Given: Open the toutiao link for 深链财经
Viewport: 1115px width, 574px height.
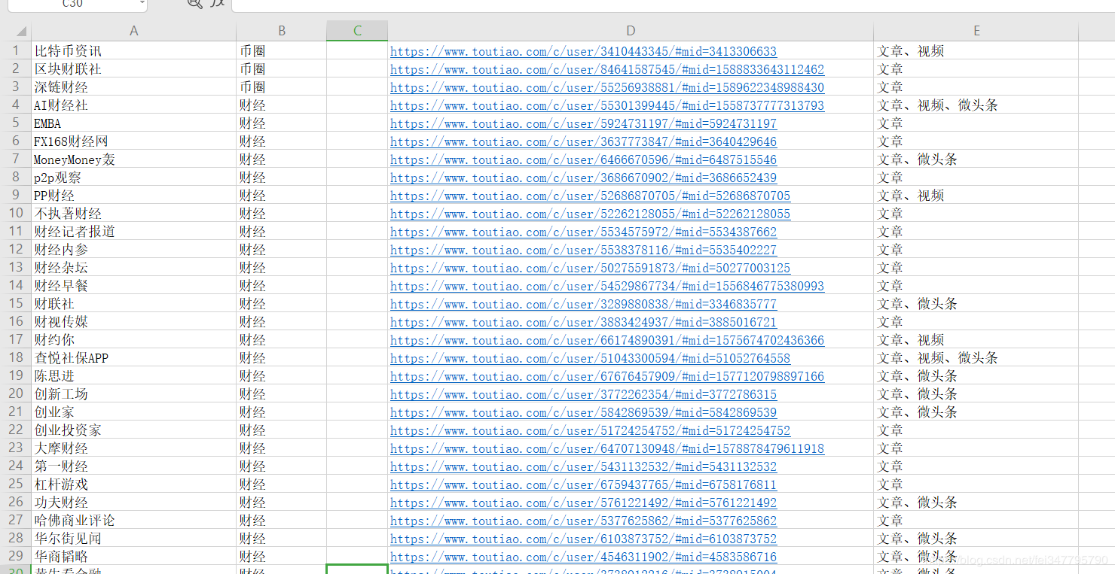Looking at the screenshot, I should point(607,87).
